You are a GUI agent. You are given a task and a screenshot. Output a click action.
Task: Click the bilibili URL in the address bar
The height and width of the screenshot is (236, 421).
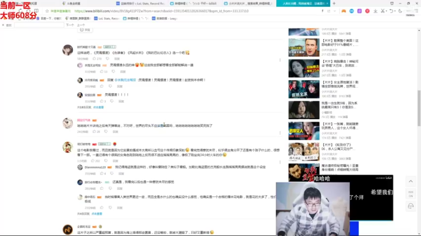162,11
